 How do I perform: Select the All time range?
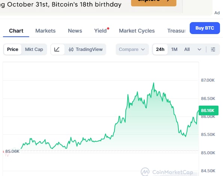187,49
